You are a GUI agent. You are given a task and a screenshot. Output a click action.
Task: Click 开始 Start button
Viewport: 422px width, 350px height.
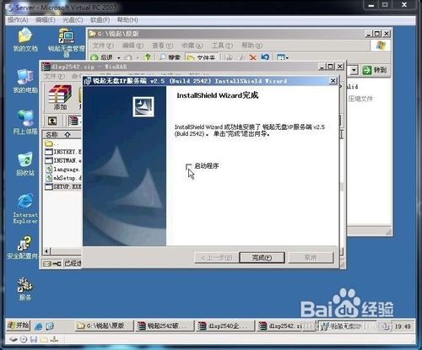point(19,326)
